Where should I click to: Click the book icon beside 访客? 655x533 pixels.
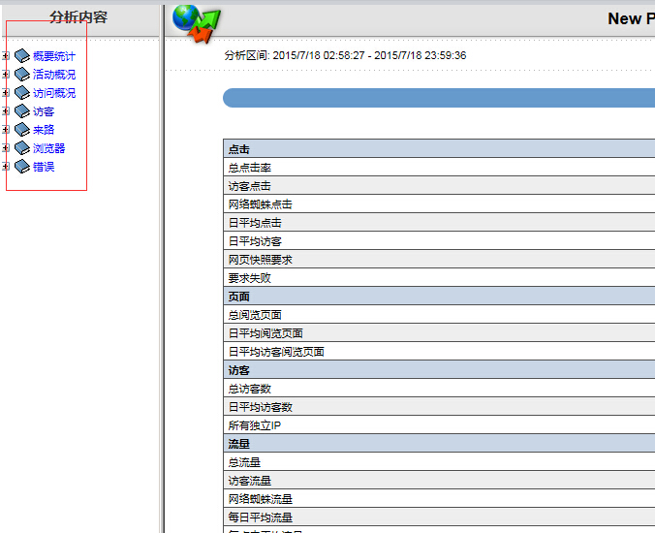22,111
